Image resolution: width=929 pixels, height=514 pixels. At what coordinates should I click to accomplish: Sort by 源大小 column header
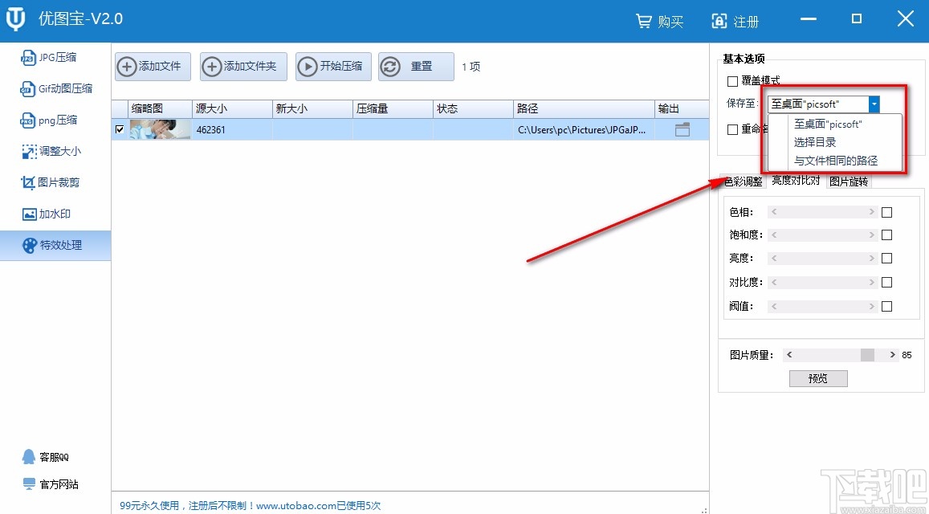[232, 108]
